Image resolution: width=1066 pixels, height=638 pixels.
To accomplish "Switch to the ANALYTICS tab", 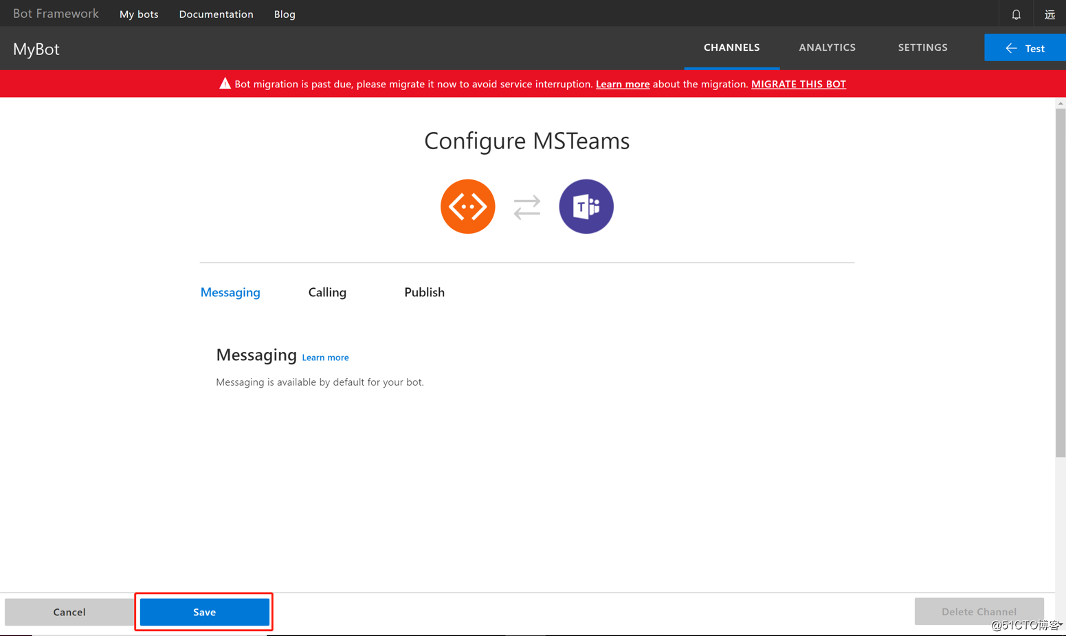I will [827, 47].
